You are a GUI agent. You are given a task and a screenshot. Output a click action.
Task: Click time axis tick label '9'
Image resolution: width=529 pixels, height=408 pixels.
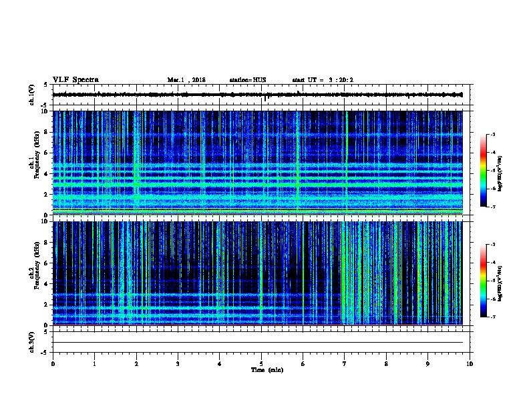pos(427,364)
